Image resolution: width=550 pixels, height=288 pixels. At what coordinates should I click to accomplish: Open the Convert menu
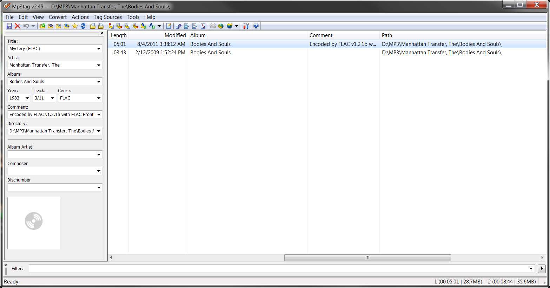58,17
